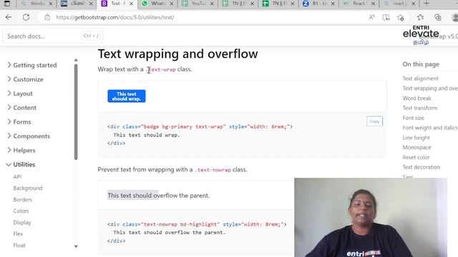Click the .text-nowrap inline code
The width and height of the screenshot is (458, 257).
[x=213, y=170]
